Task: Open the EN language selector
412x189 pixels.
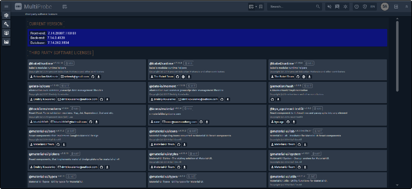Action: coord(373,6)
